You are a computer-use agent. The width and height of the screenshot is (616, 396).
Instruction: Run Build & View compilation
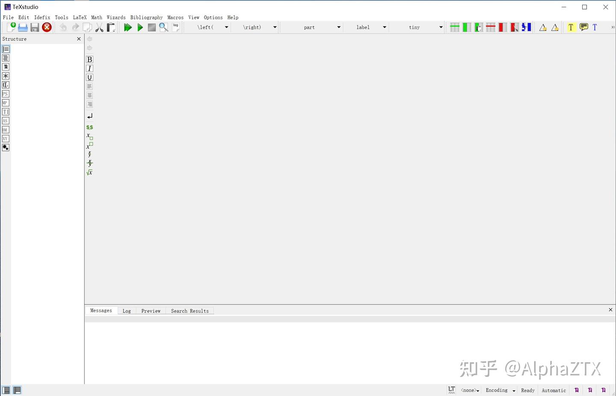127,27
